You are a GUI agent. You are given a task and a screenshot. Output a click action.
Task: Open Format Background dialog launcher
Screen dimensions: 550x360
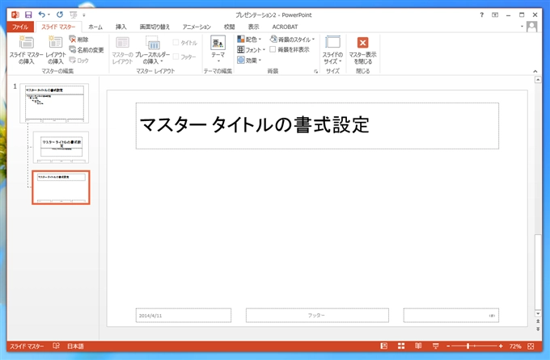pyautogui.click(x=315, y=72)
